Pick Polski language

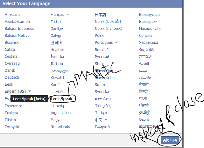(x=100, y=36)
